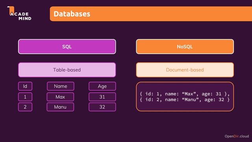Select the Document-based box
This screenshot has height=142, width=252.
pos(185,70)
